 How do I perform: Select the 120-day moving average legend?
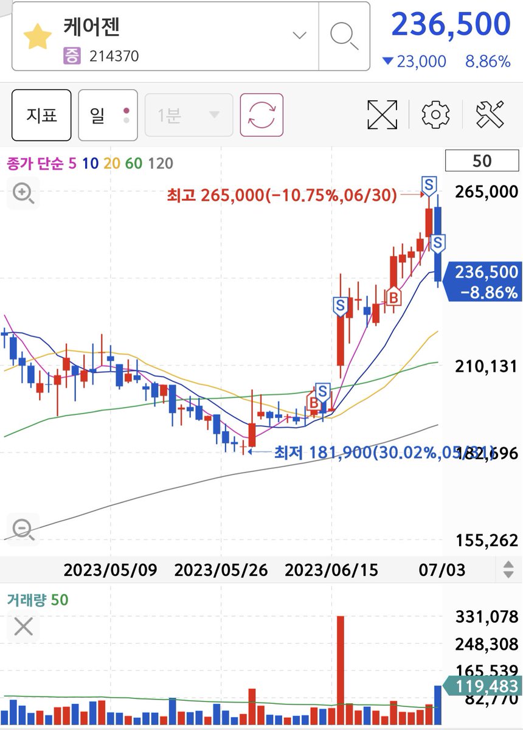[161, 163]
